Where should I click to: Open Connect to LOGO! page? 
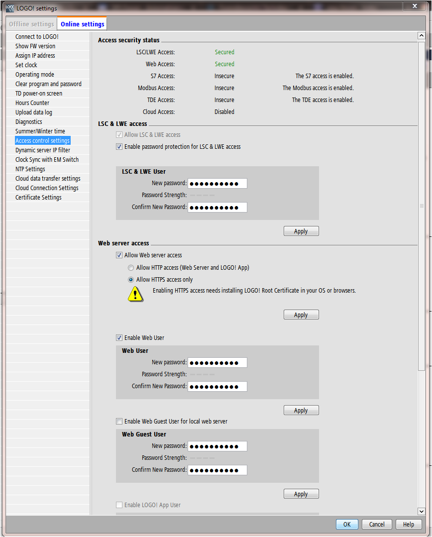[x=37, y=37]
